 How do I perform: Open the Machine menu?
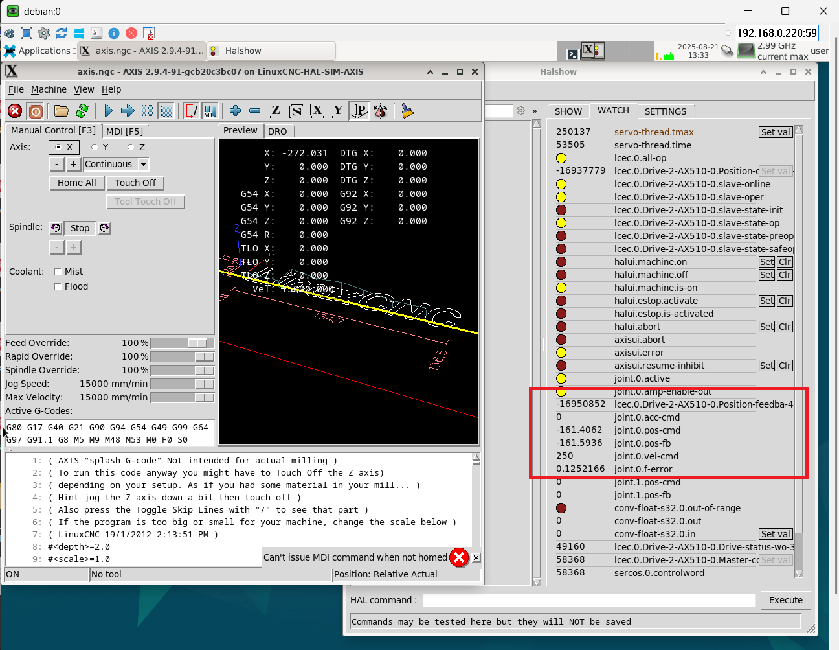(49, 89)
